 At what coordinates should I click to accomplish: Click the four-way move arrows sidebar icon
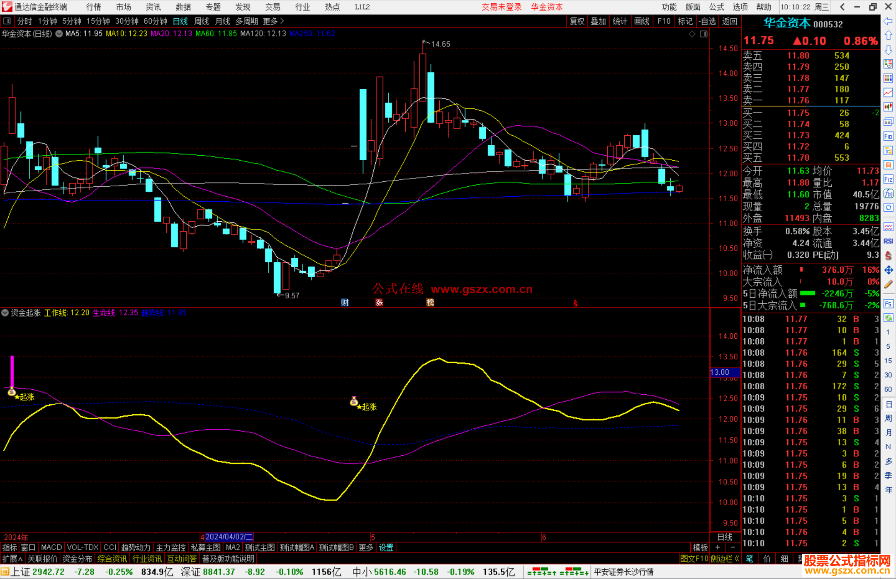[x=888, y=270]
